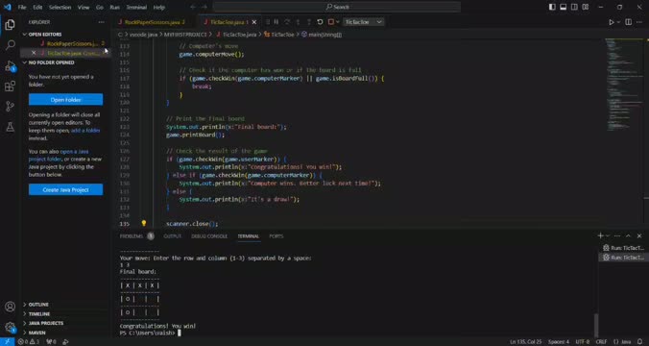Click the title bar Search field
Screen dimensions: 649x346
[x=337, y=7]
